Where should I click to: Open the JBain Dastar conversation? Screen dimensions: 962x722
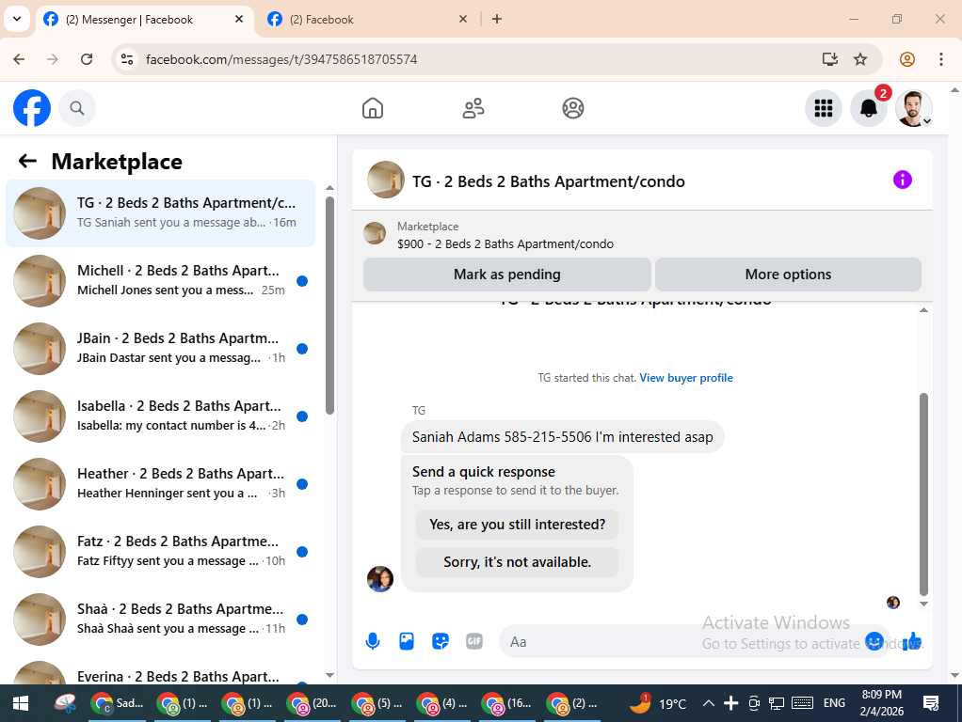[160, 348]
